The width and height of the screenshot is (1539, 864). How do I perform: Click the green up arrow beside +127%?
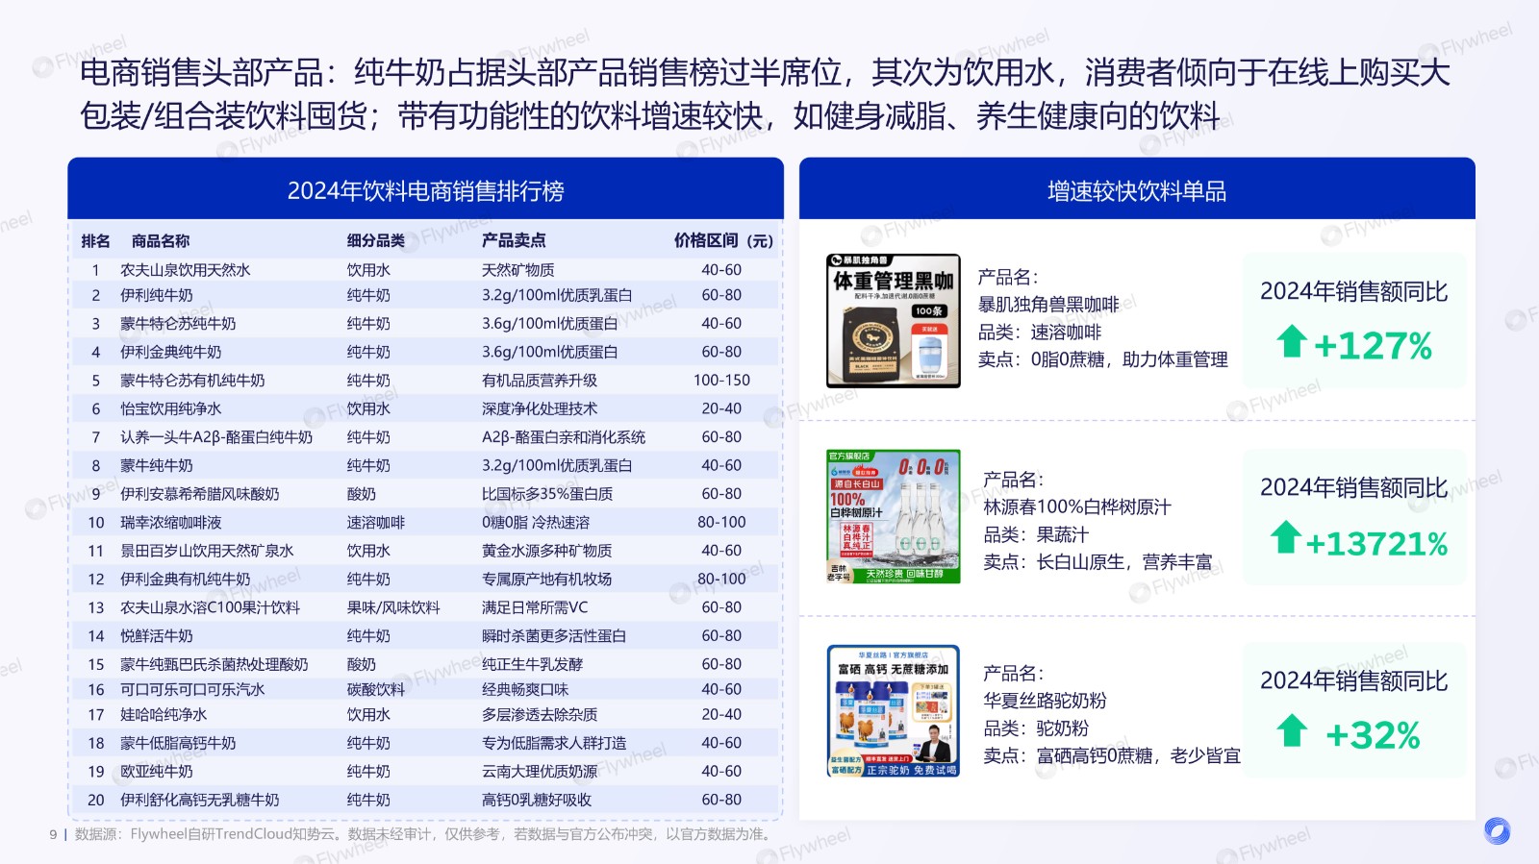coord(1292,340)
